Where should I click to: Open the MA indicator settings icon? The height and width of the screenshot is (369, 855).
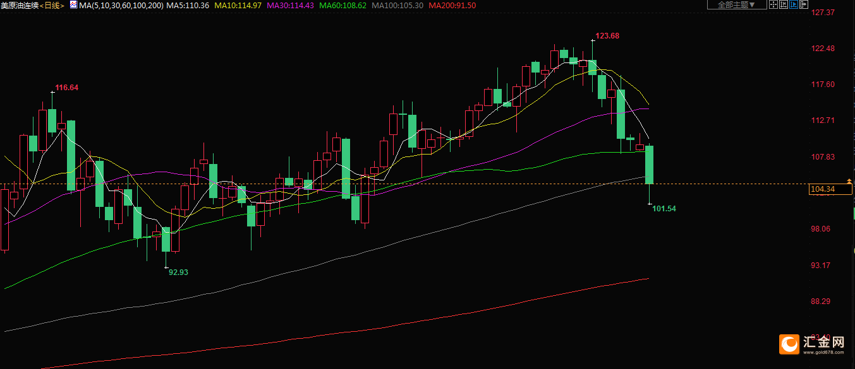(x=73, y=5)
